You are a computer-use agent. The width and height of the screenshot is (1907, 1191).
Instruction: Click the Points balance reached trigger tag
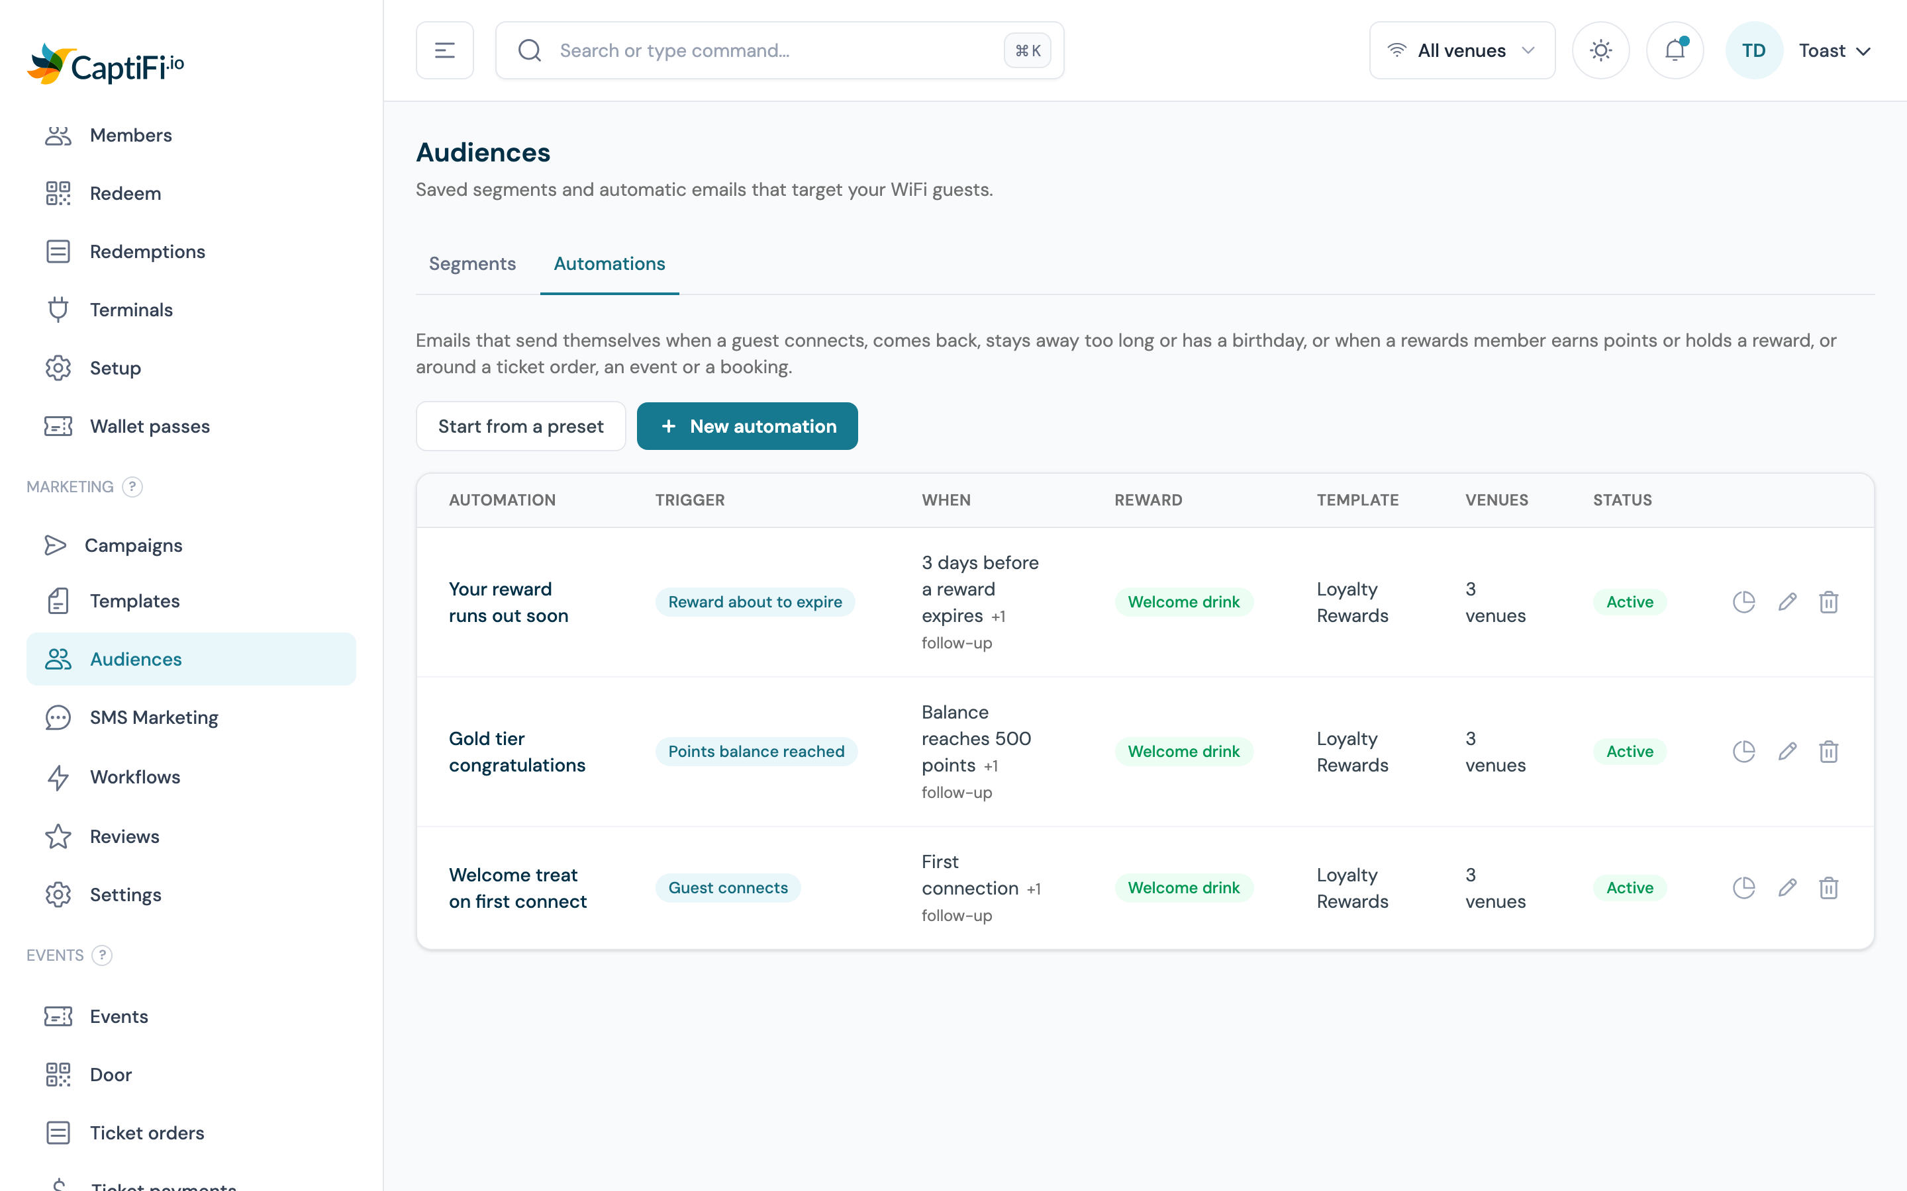(756, 752)
